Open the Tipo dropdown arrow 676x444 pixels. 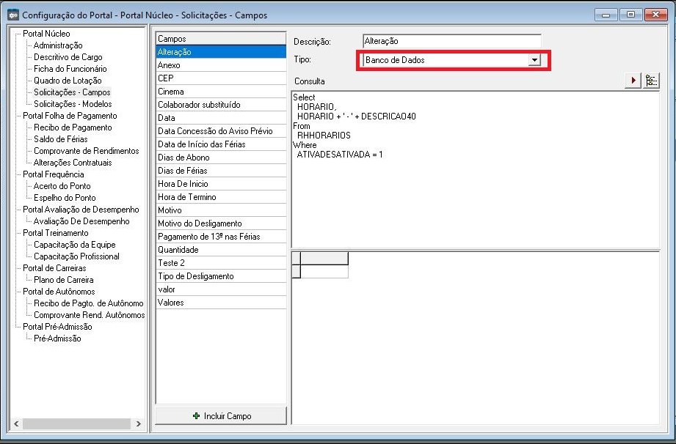tap(534, 60)
